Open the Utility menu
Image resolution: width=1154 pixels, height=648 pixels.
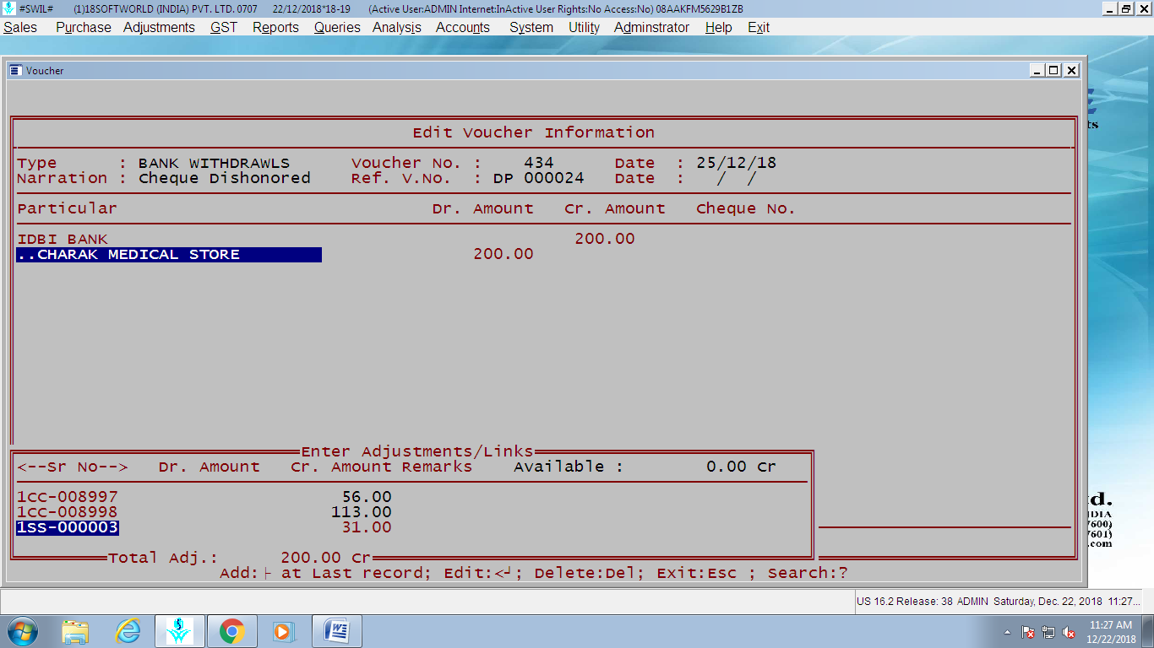coord(584,27)
